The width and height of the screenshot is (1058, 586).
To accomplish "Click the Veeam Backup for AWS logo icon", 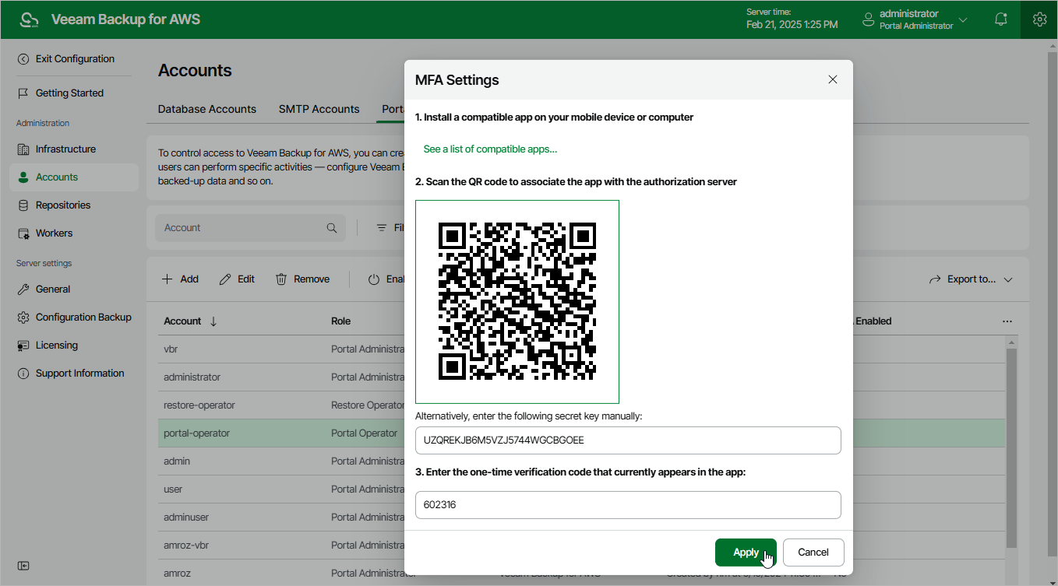I will pyautogui.click(x=29, y=19).
